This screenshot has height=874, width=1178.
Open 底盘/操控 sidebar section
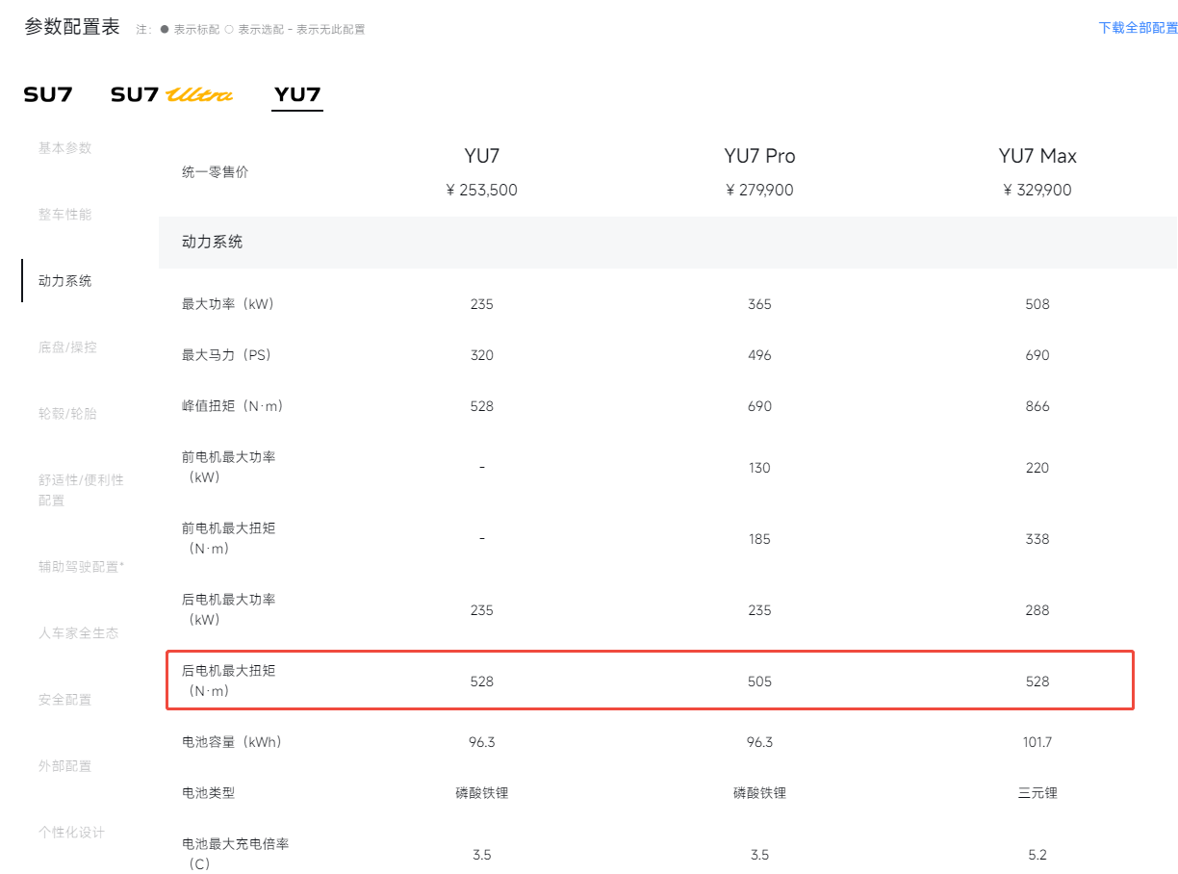coord(67,347)
